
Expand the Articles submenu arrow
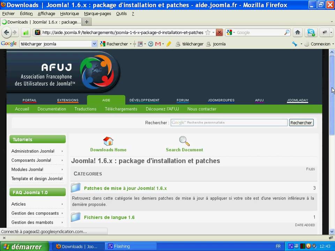click(62, 204)
